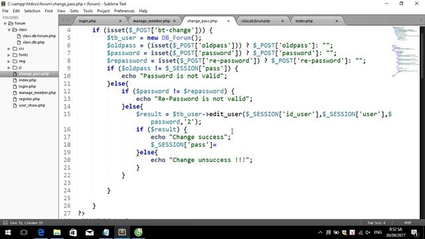This screenshot has width=425, height=239.
Task: Switch to the class.db.forum.php tab
Action: pyautogui.click(x=256, y=21)
